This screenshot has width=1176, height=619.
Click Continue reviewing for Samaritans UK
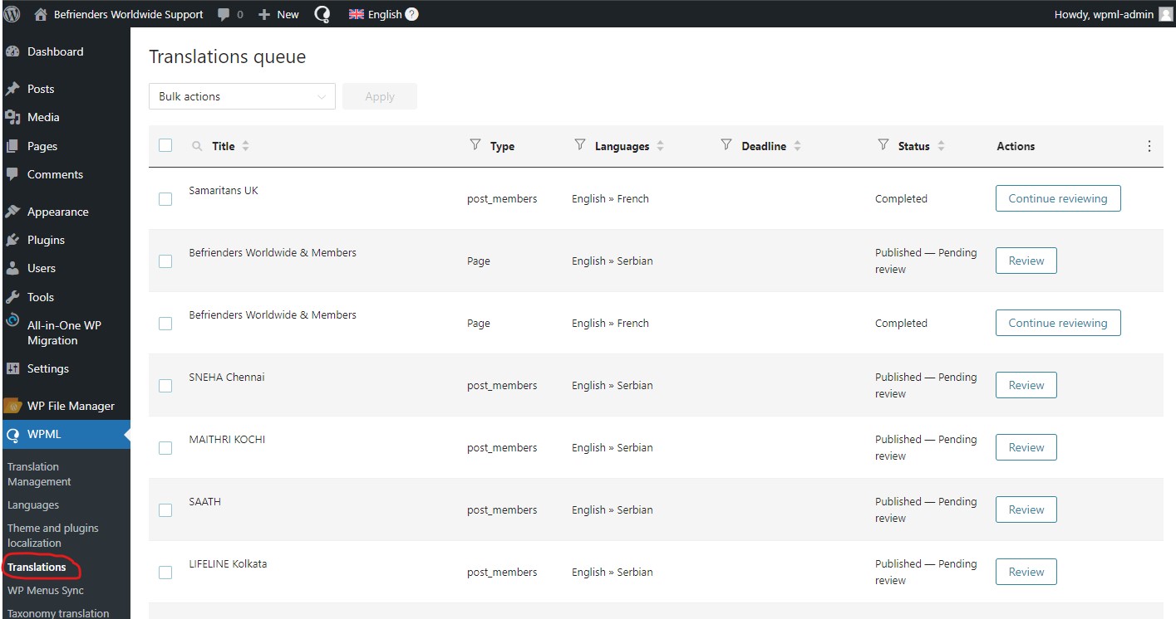[1058, 198]
